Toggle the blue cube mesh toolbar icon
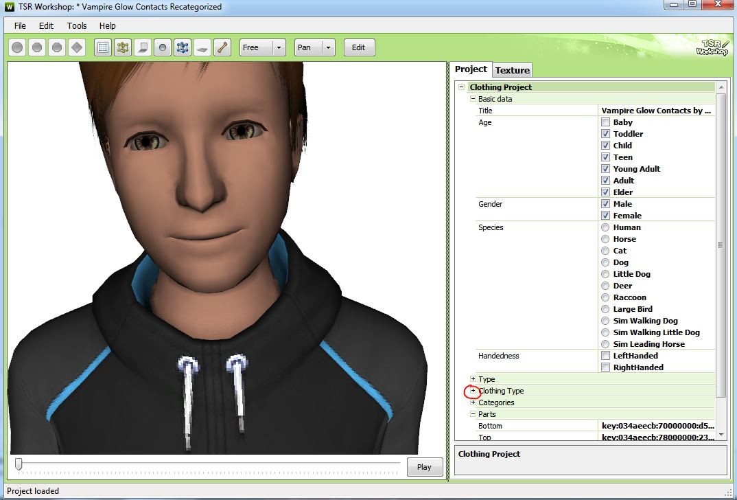The width and height of the screenshot is (737, 500). click(x=183, y=47)
